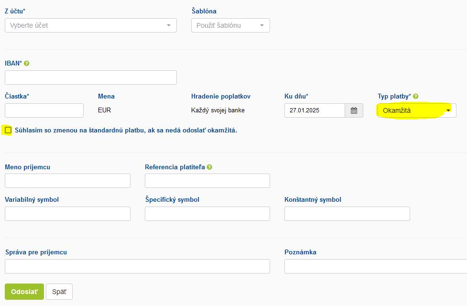Enable consent checkbox for standard payment change

(x=8, y=130)
